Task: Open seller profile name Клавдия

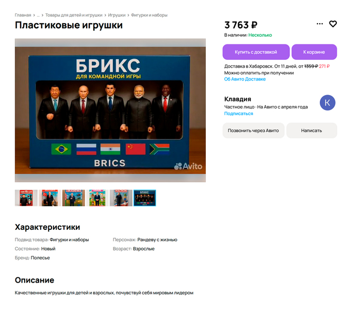Action: coord(238,99)
